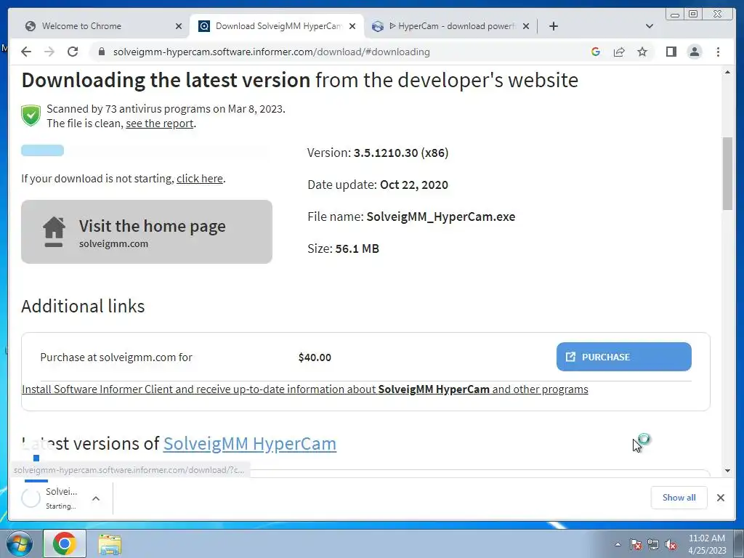Open the Chrome side panel

tap(671, 52)
